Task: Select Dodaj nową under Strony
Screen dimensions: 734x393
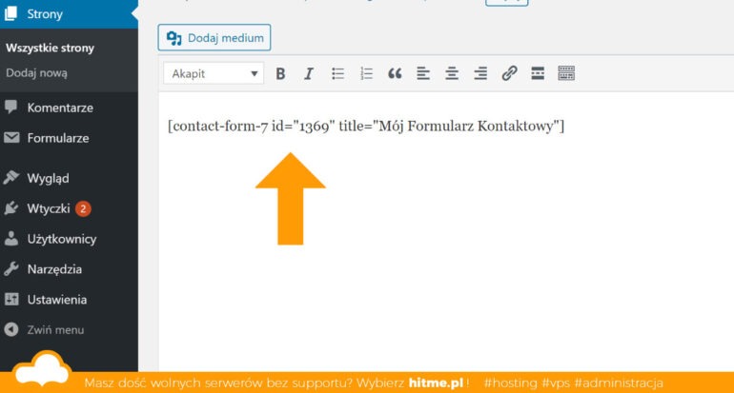Action: (x=36, y=73)
